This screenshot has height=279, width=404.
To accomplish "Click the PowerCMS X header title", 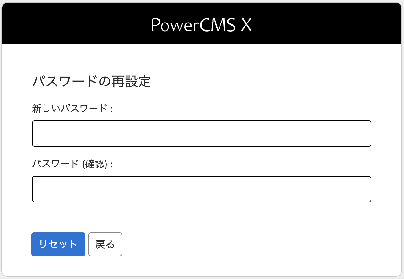I will coord(201,25).
